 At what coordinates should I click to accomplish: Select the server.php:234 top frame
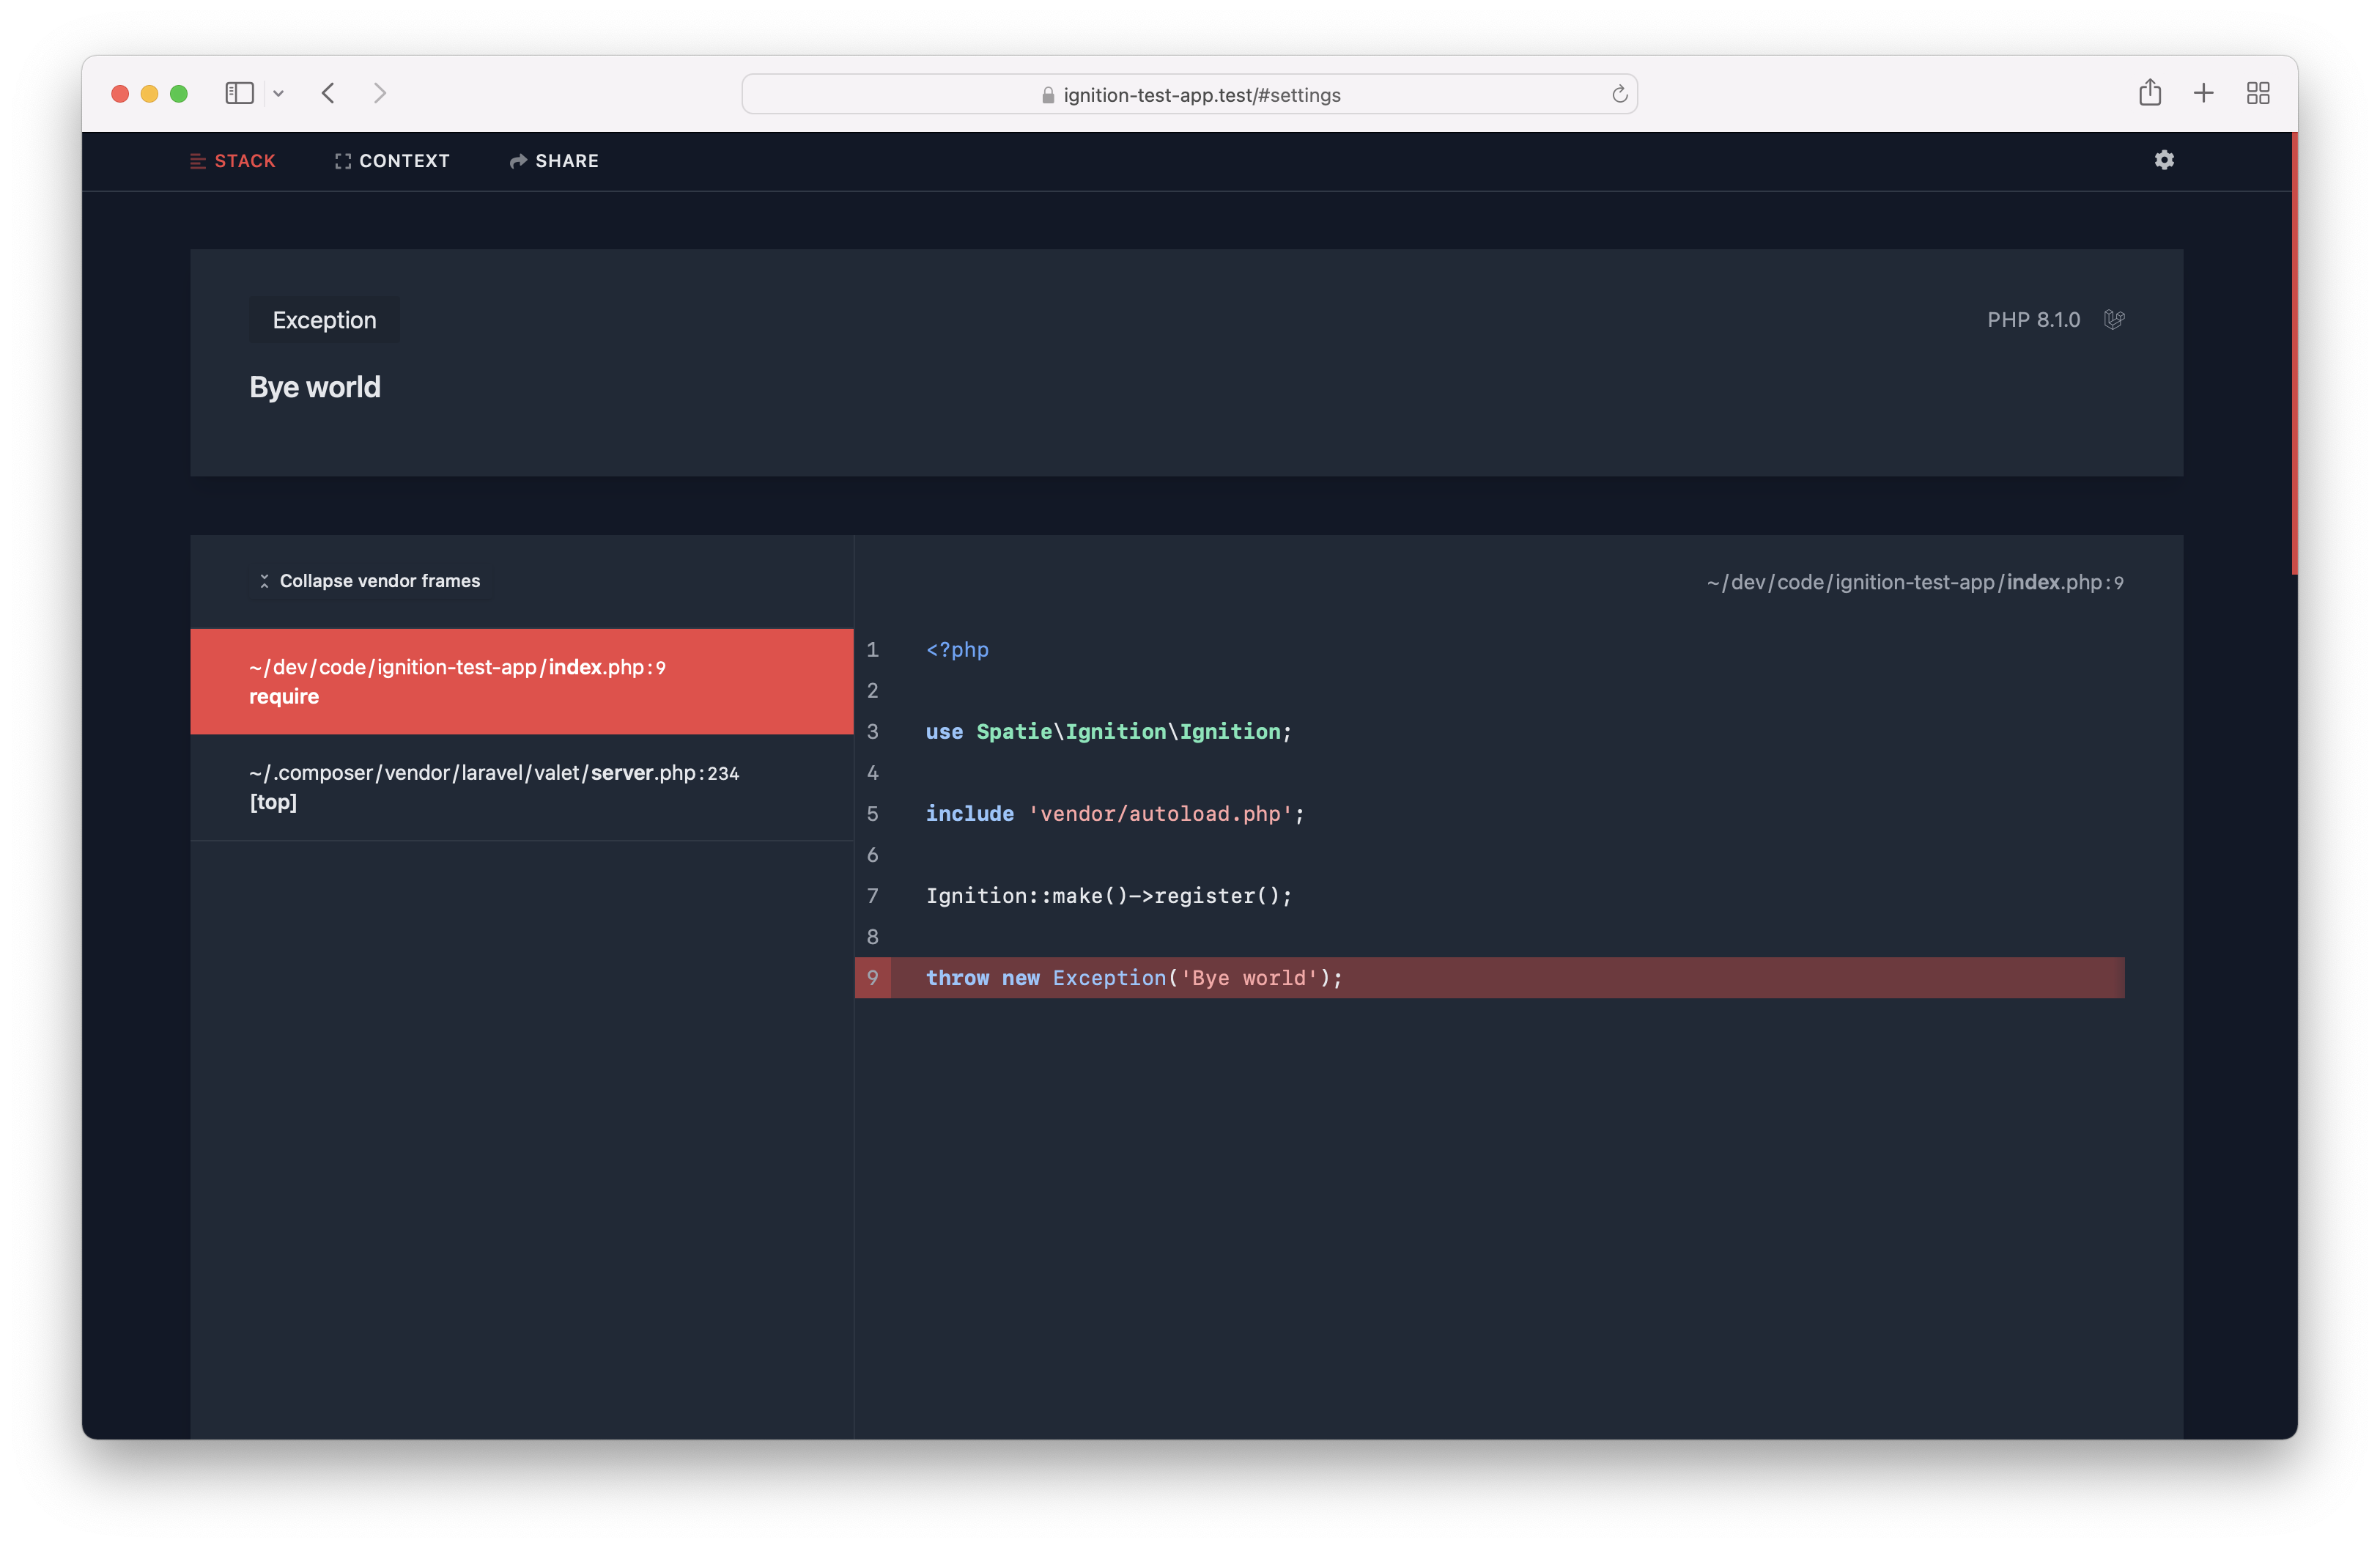[521, 787]
